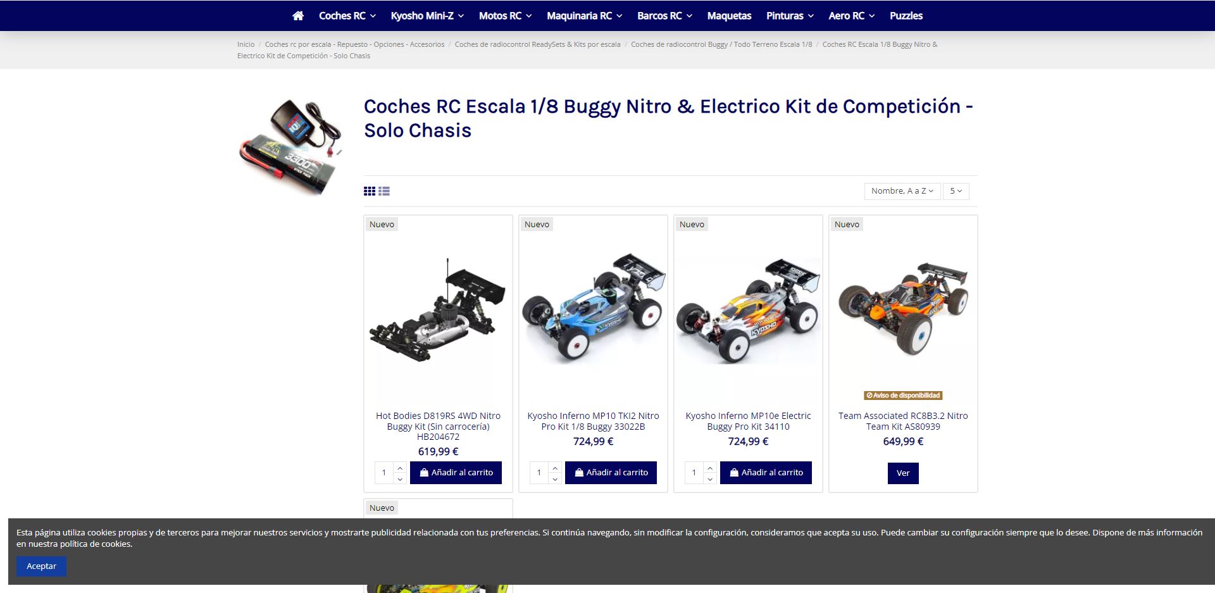Add Hot Bodies D819RS to cart
The image size is (1215, 593).
456,473
